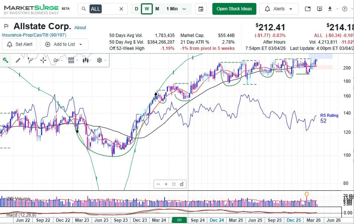
Task: Click the calendar date icon near interval selector
Action: 201,9
